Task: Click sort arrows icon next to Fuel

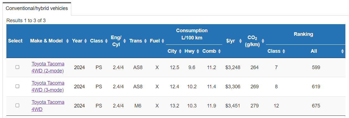Action: tap(163, 41)
